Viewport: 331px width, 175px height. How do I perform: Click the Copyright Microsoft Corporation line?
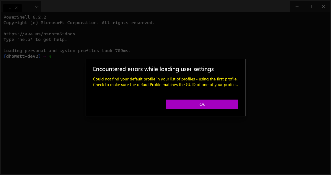click(x=79, y=22)
